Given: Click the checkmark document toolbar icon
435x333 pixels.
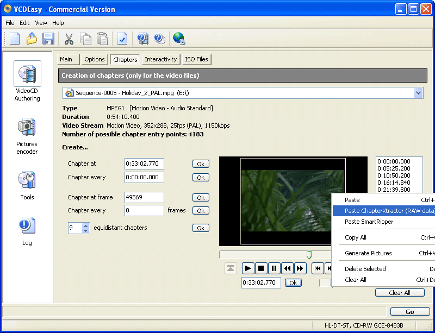Looking at the screenshot, I should tap(122, 38).
